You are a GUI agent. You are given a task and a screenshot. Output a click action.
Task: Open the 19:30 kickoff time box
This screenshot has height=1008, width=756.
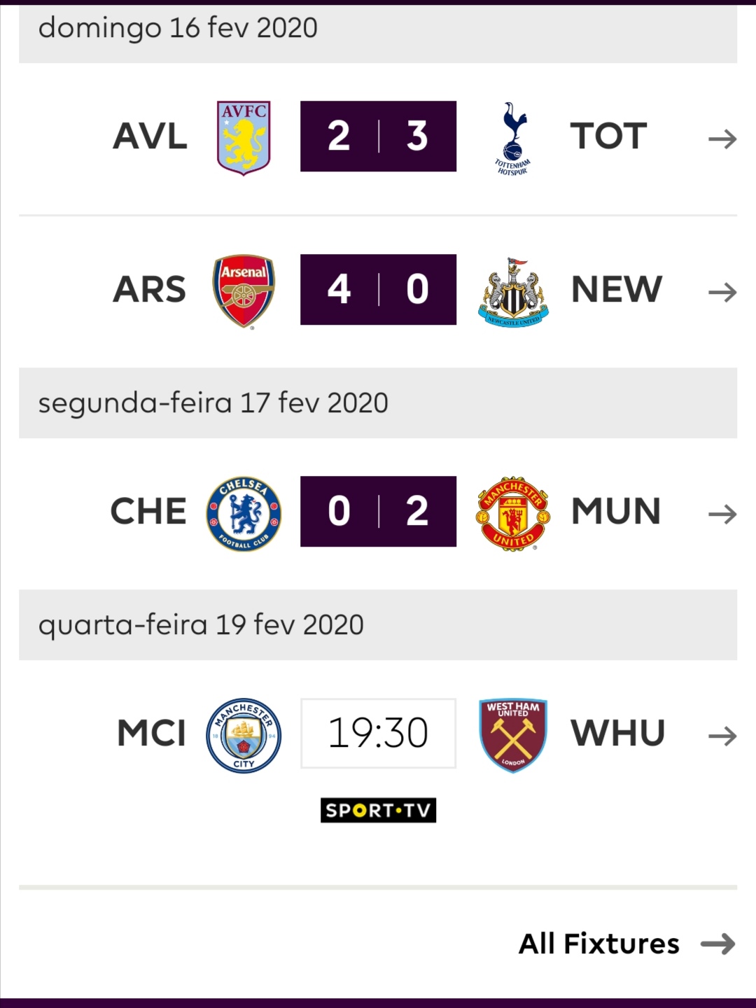[378, 733]
